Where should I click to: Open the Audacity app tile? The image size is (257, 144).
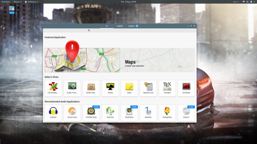(53, 113)
